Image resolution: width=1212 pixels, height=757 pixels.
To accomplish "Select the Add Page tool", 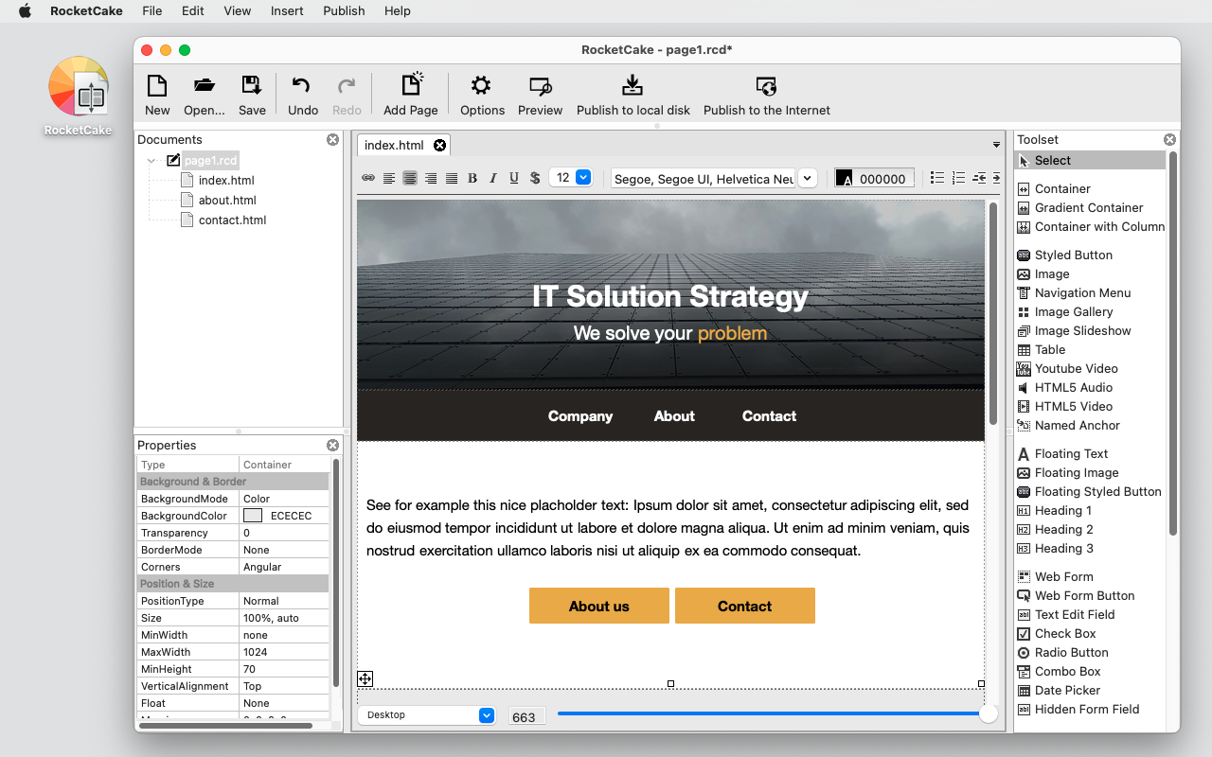I will (x=410, y=92).
